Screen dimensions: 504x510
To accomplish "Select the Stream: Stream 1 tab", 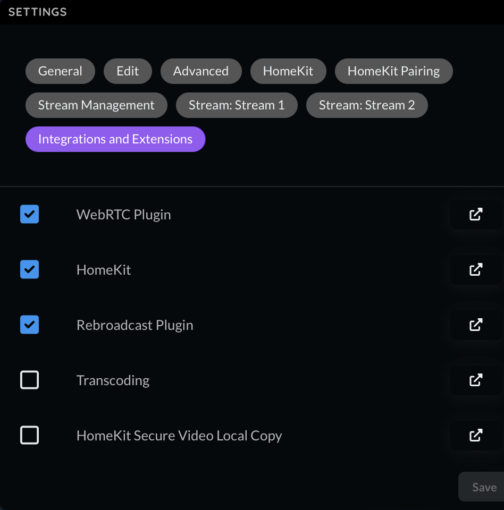I will point(237,105).
